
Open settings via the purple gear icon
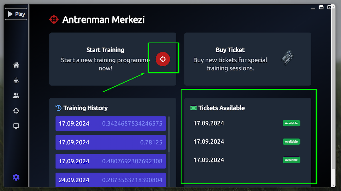16,177
